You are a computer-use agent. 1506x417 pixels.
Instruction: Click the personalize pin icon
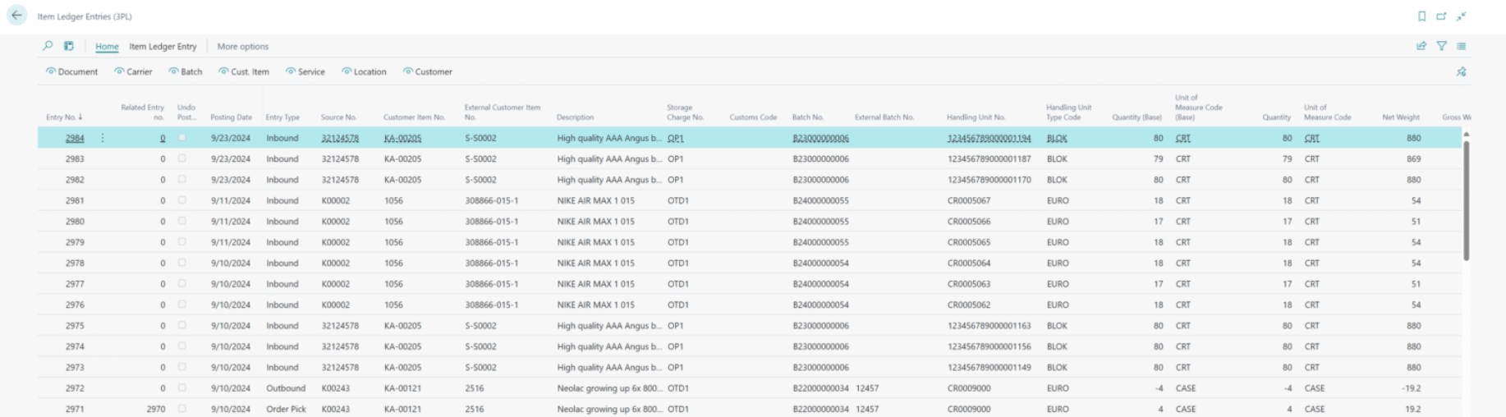coord(1461,72)
